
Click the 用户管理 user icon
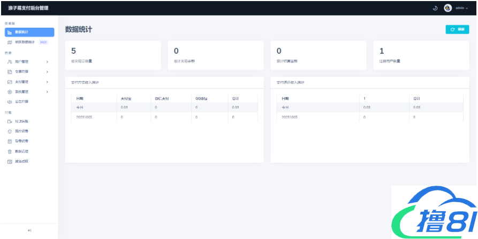(x=10, y=62)
